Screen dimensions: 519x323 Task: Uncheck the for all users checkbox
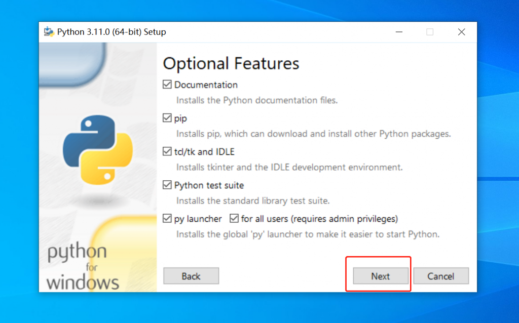pyautogui.click(x=234, y=219)
